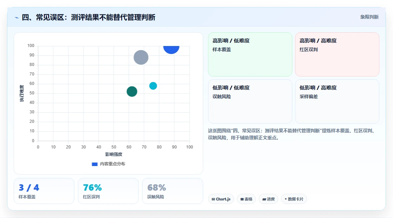Toggle the 内容重点分布 legend swatch
The image size is (393, 218).
(x=94, y=164)
